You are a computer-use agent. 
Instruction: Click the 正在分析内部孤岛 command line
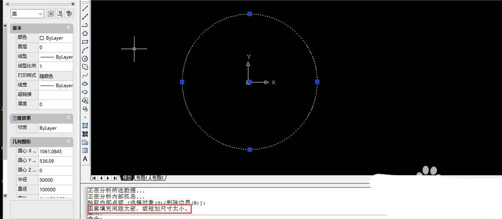[116, 197]
